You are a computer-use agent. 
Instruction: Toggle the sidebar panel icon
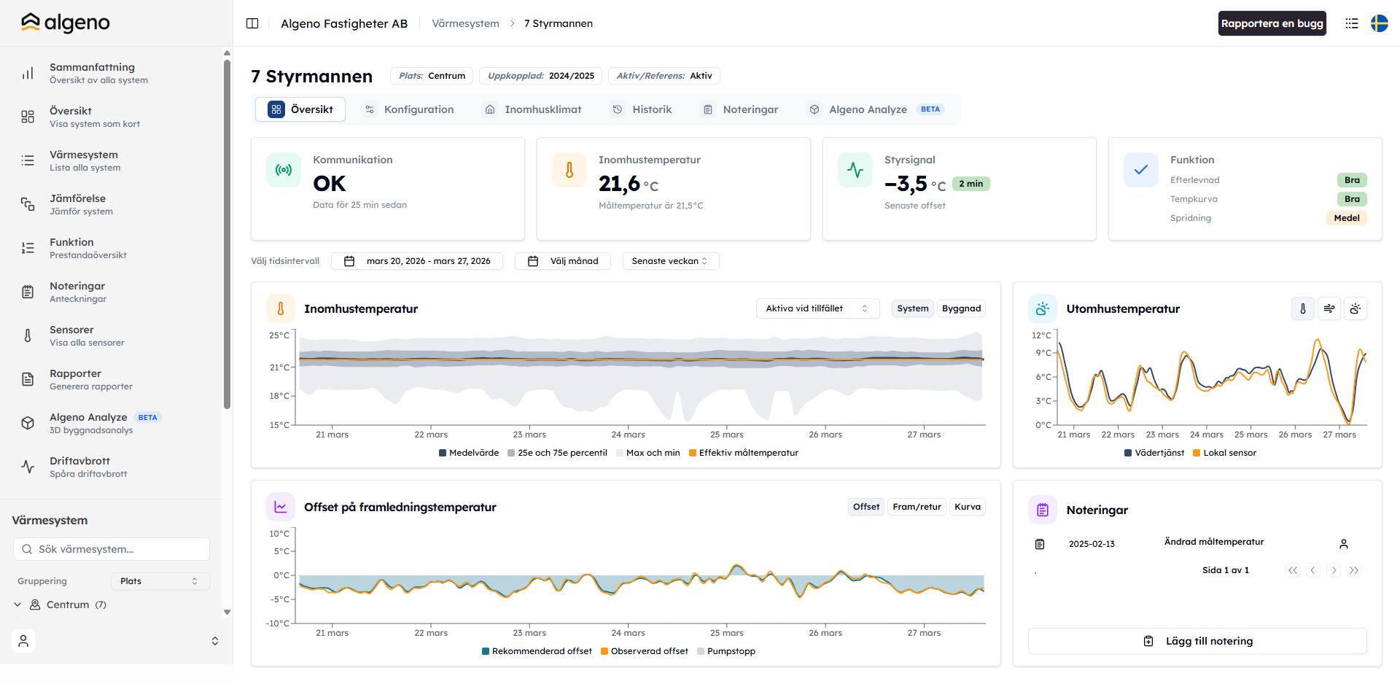pos(252,23)
